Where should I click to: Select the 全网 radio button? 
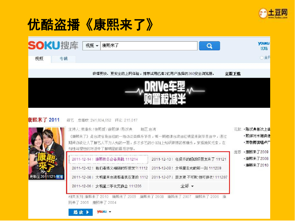[x=262, y=58]
